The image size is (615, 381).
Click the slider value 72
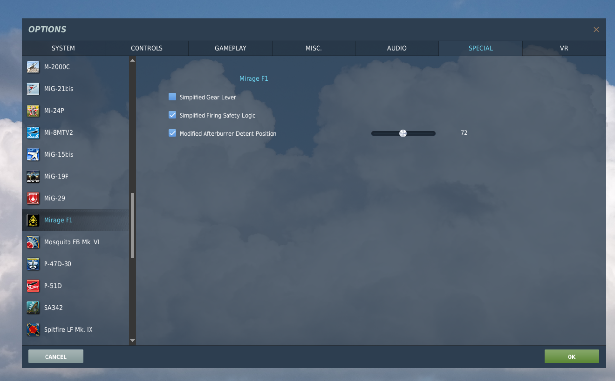[464, 133]
